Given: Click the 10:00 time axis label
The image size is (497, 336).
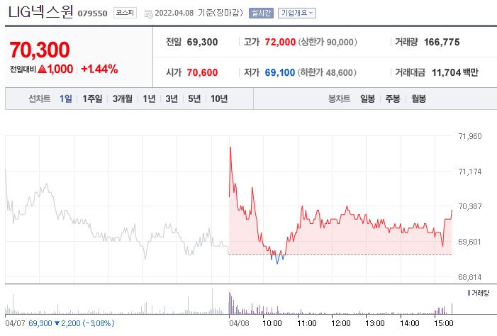Looking at the screenshot, I should click(272, 323).
